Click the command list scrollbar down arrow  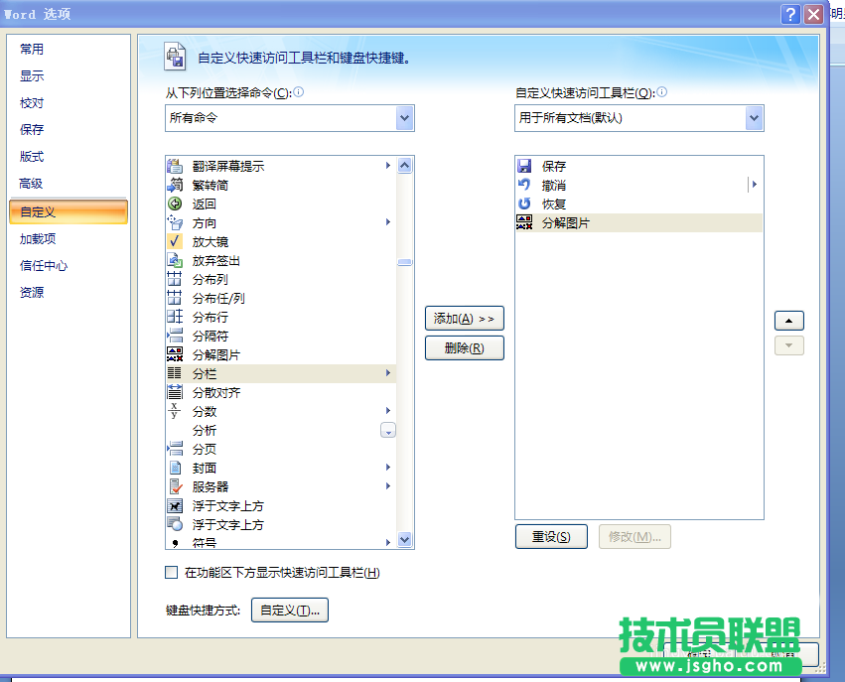pyautogui.click(x=404, y=541)
